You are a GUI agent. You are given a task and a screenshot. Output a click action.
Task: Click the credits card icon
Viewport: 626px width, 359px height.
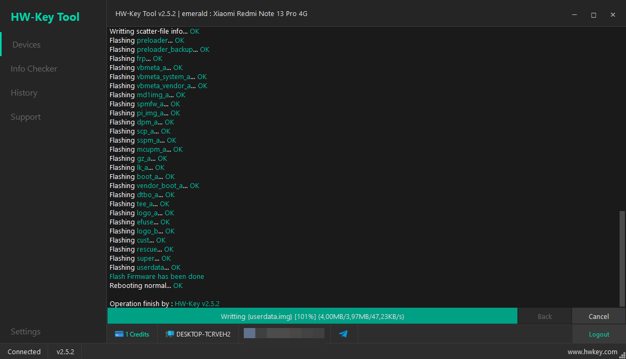119,334
